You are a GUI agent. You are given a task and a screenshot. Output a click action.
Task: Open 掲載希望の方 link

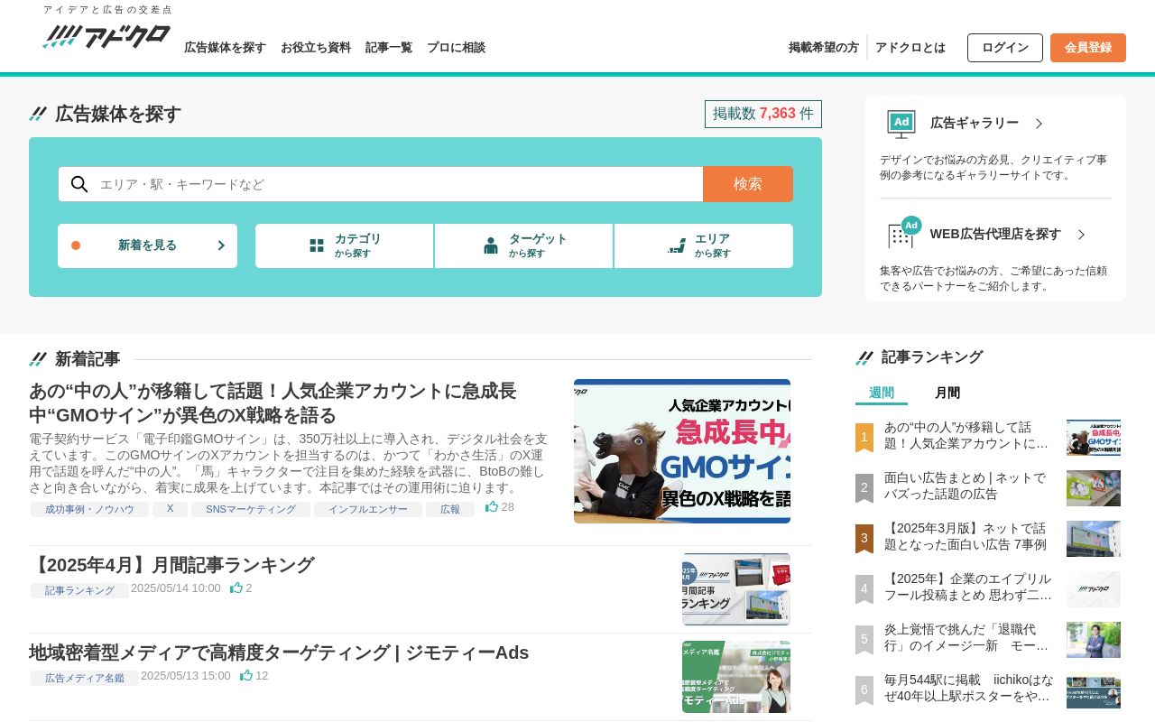click(824, 48)
